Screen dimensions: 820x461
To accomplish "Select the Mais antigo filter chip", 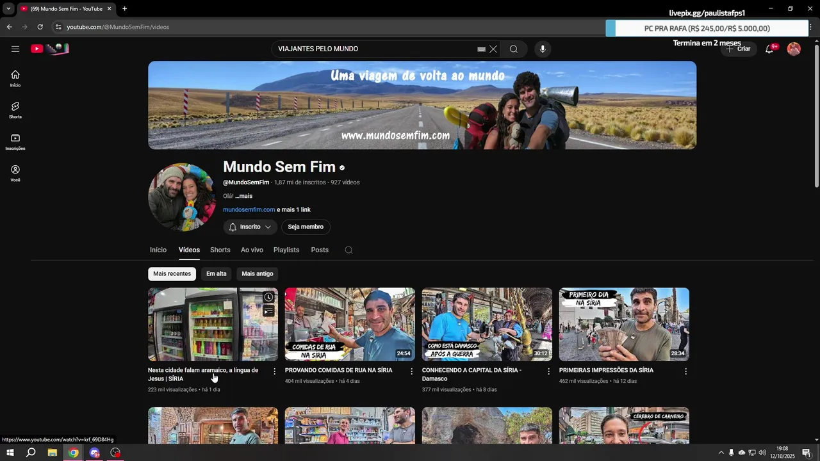I will (258, 274).
